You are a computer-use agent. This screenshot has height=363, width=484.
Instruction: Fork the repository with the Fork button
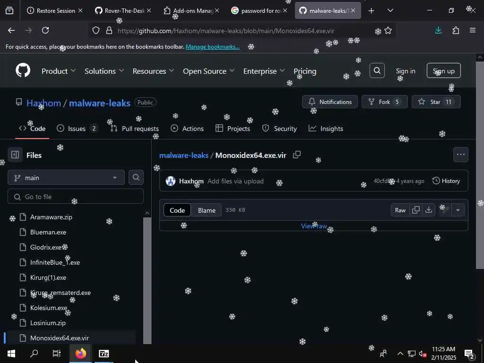coord(385,102)
